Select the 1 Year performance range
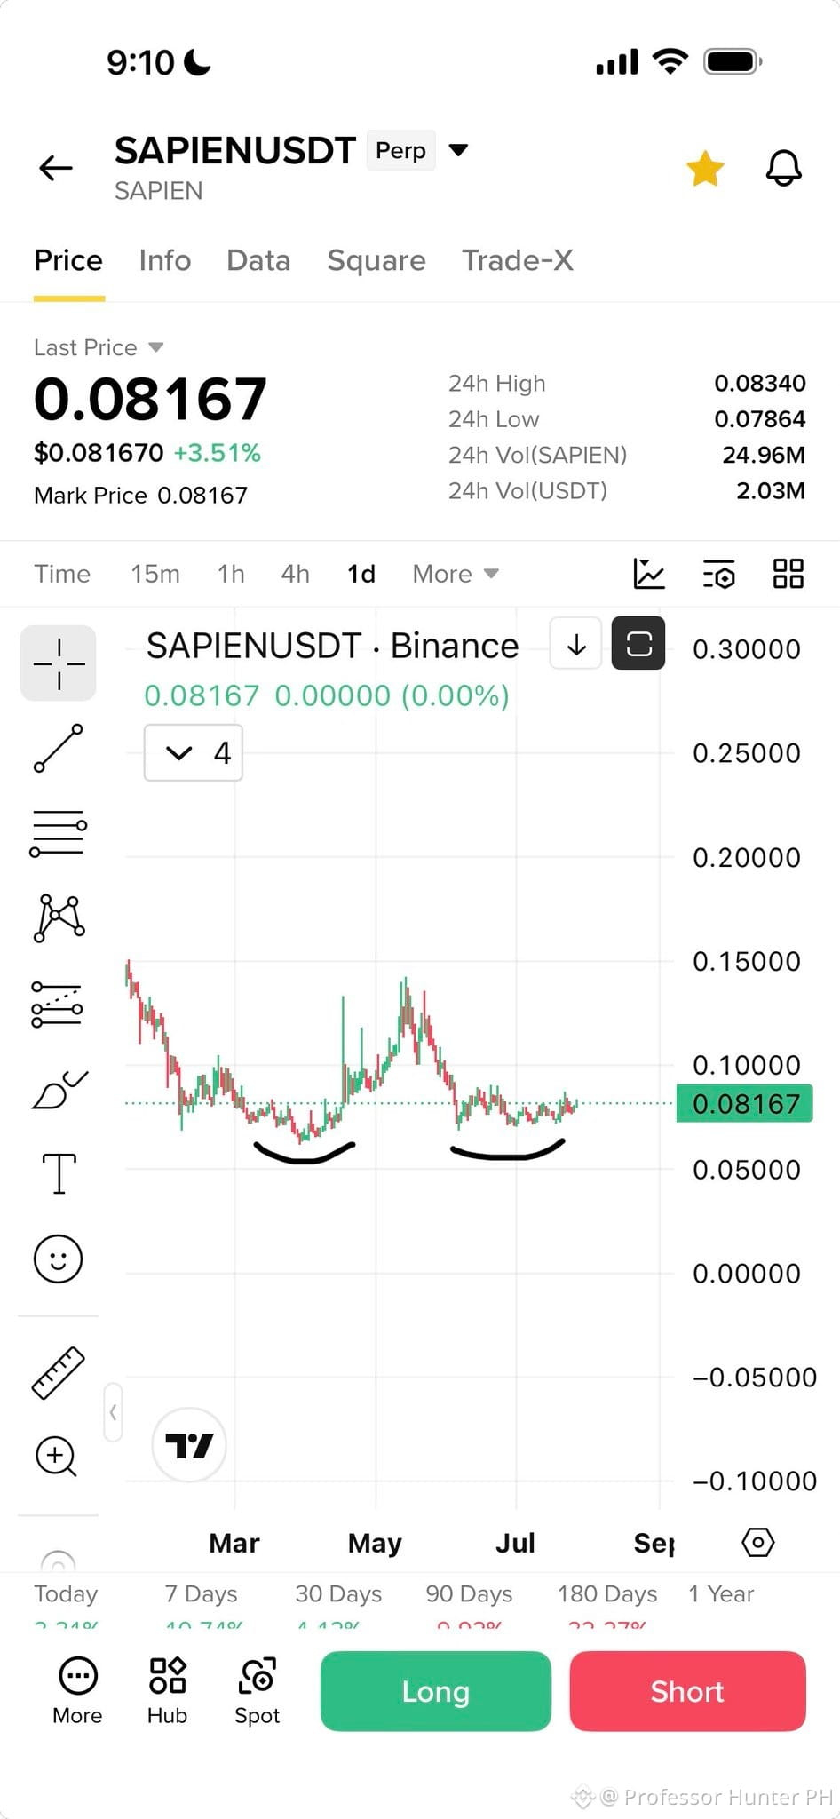The height and width of the screenshot is (1819, 840). point(721,1594)
